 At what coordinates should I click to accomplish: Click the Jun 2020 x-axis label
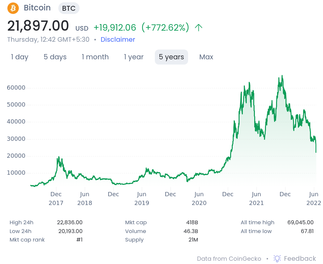pos(199,198)
